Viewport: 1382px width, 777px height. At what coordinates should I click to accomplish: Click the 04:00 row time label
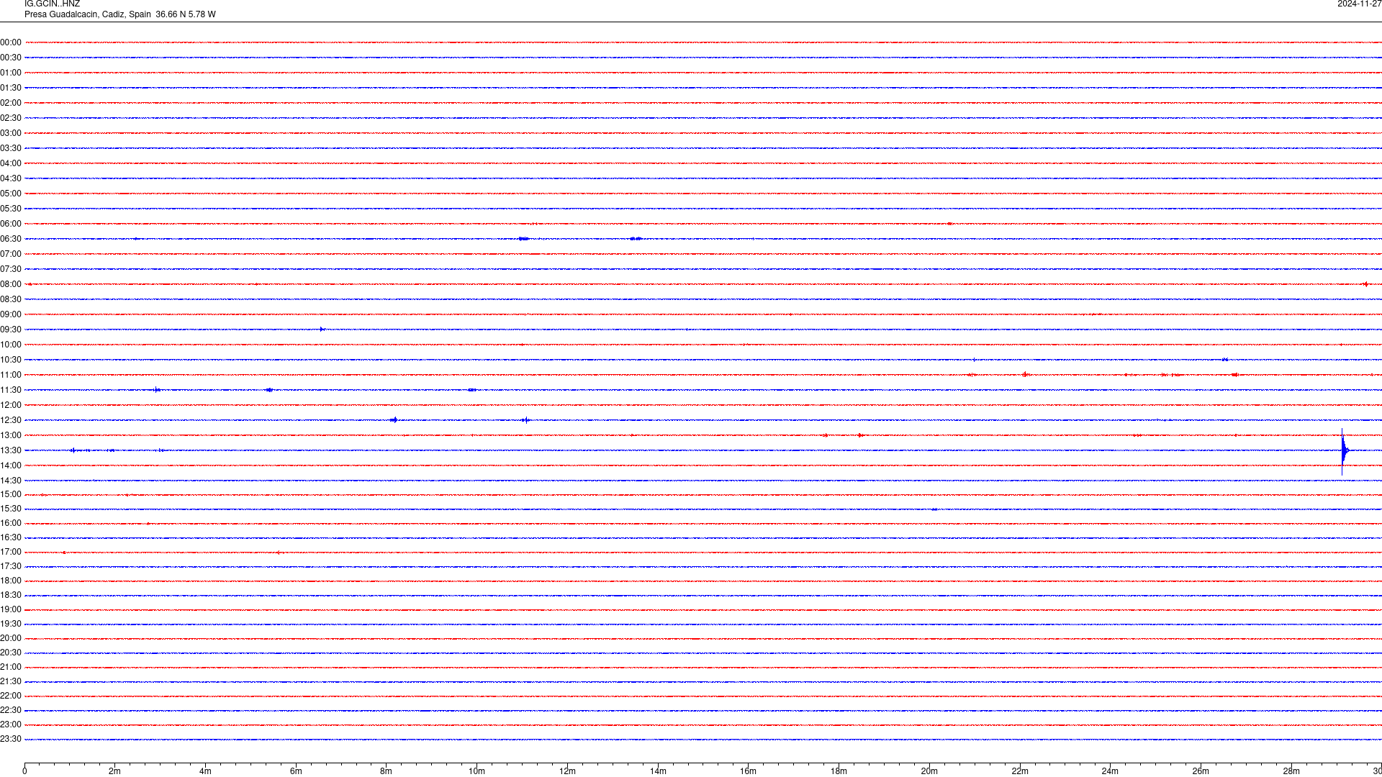[11, 163]
